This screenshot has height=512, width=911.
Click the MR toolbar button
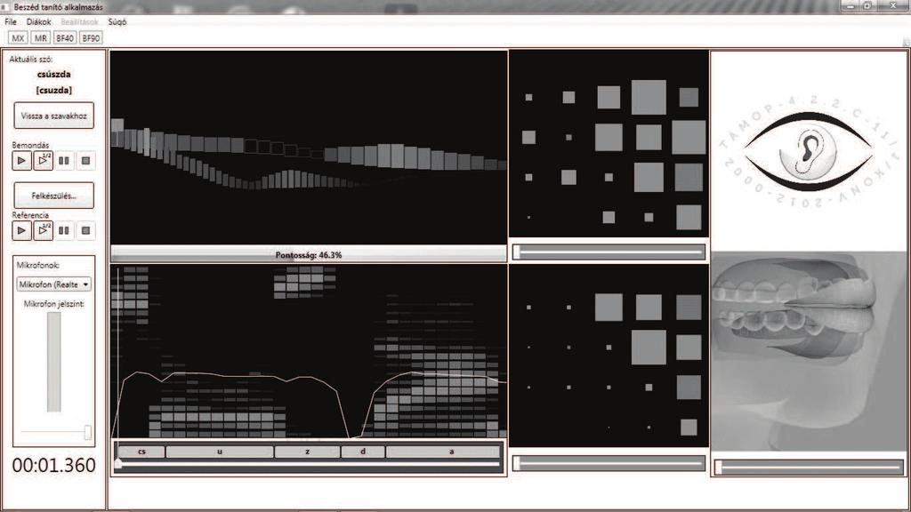coord(41,37)
